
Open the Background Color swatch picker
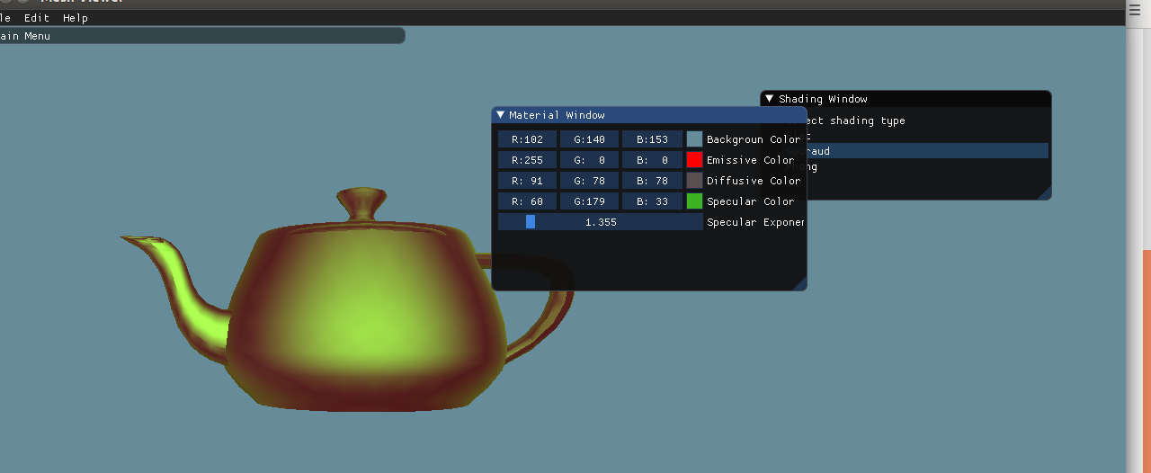point(694,139)
